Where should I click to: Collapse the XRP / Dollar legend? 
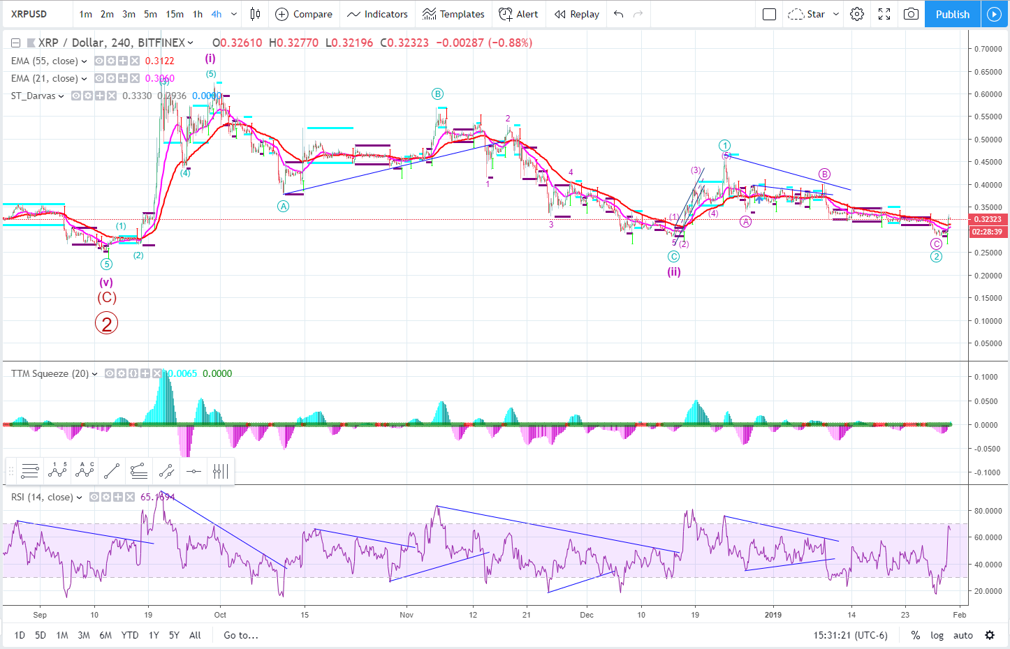(15, 43)
